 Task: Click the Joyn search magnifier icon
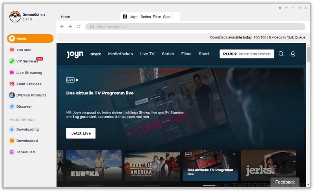(281, 54)
